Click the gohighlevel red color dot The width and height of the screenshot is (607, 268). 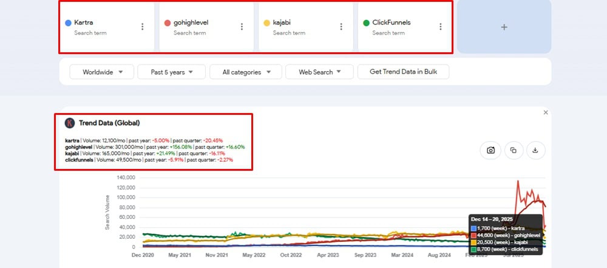pyautogui.click(x=168, y=23)
